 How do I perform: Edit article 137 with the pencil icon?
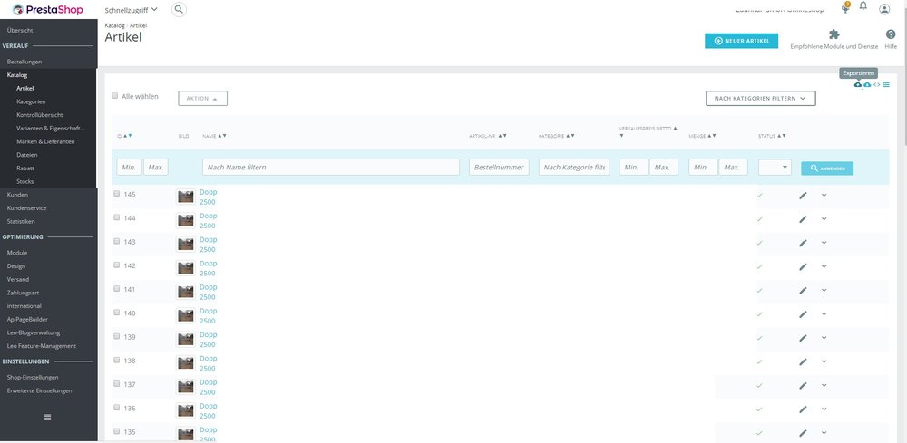(803, 386)
